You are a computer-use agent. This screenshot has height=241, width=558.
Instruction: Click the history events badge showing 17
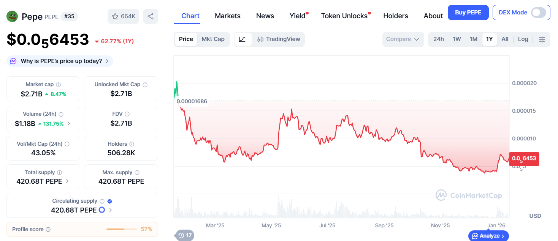pos(185,235)
